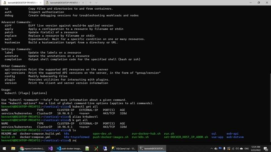Open network status in system tray
The image size is (271, 152).
pos(233,149)
